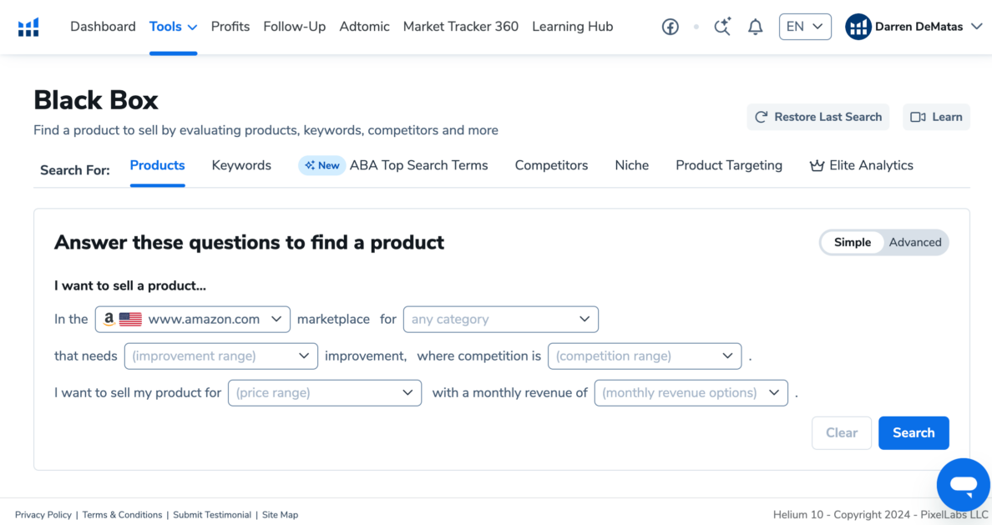The width and height of the screenshot is (992, 525).
Task: Open the notifications bell
Action: (x=756, y=27)
